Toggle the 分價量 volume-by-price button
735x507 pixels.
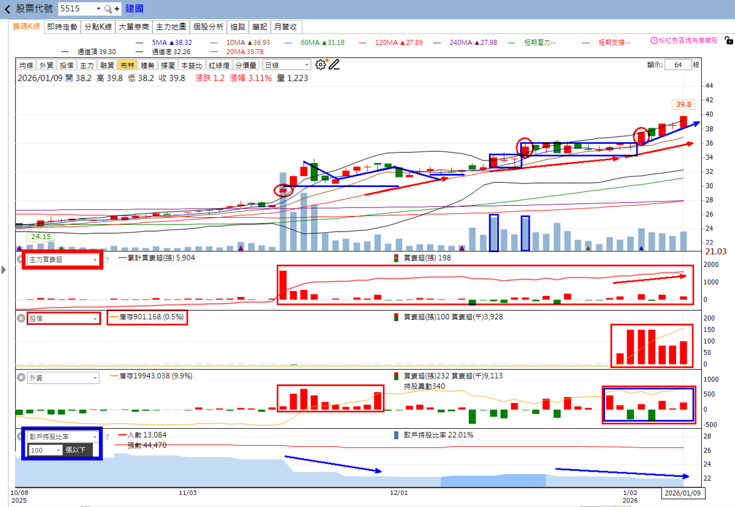tap(246, 65)
